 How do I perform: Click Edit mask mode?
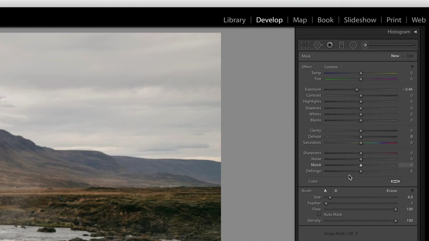pyautogui.click(x=410, y=56)
